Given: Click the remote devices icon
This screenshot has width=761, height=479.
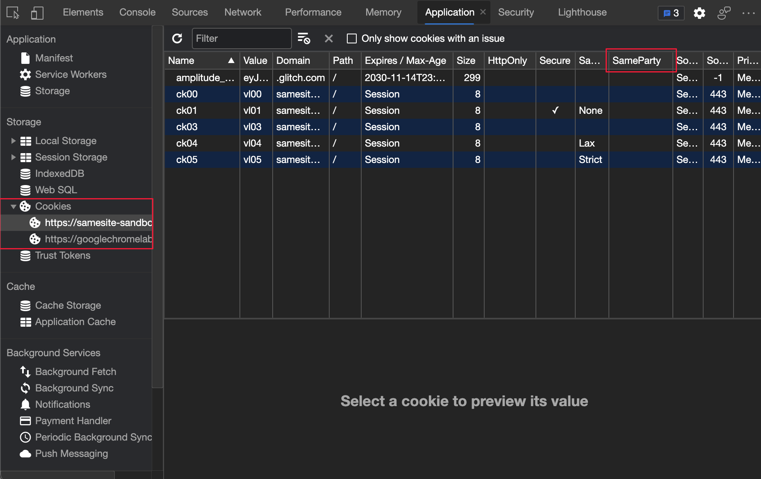Looking at the screenshot, I should [724, 13].
